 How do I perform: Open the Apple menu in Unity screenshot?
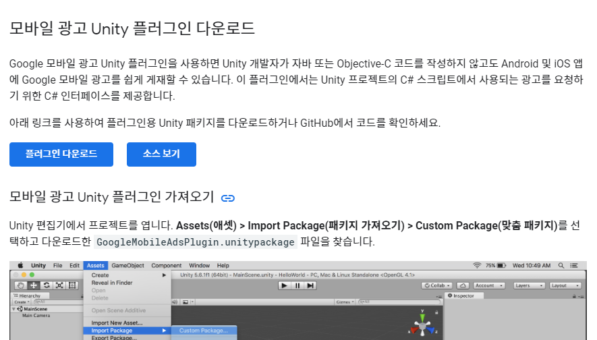(20, 265)
